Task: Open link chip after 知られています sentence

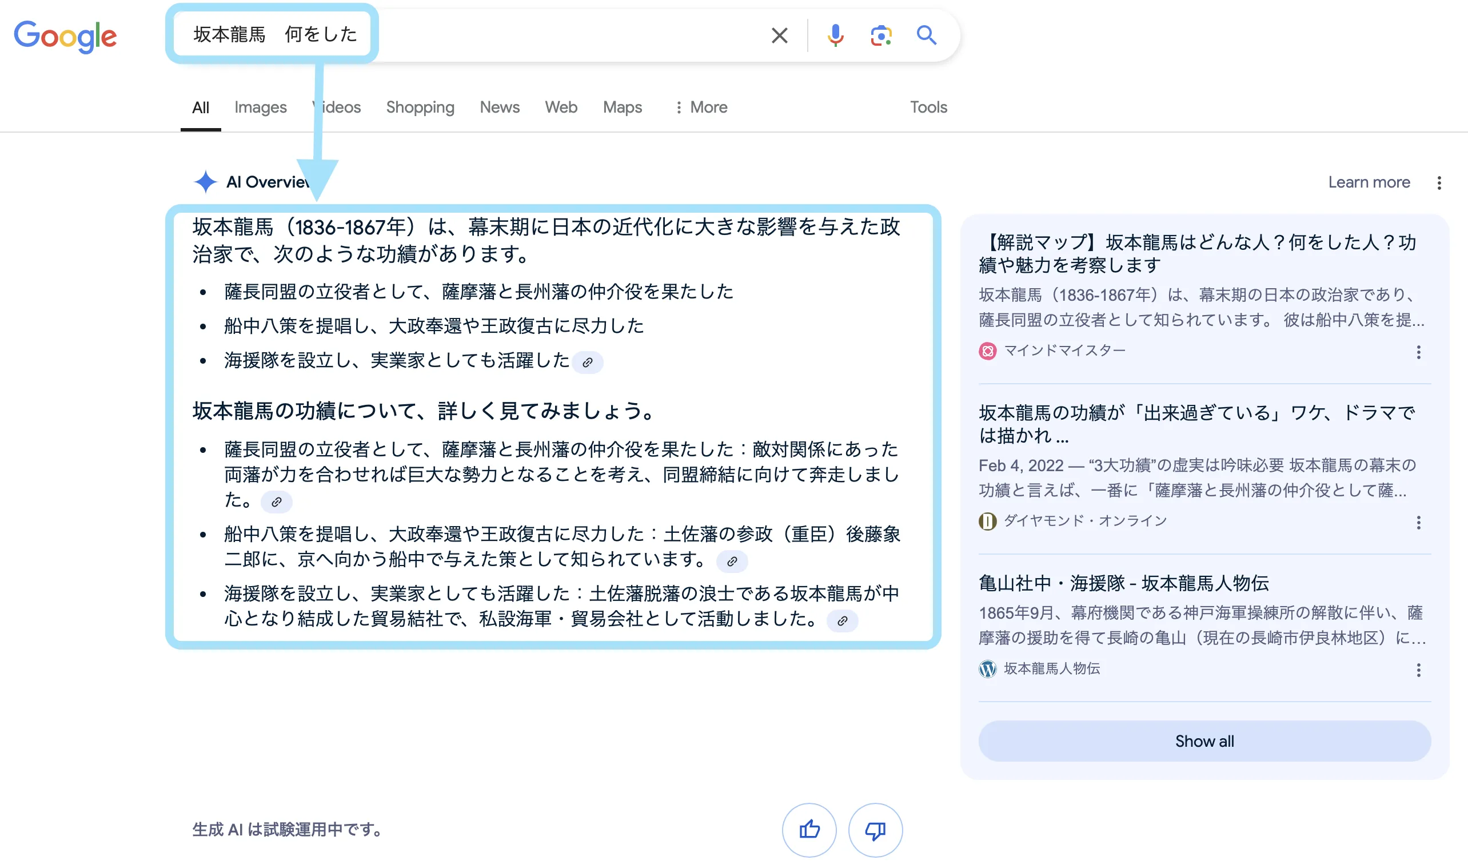Action: coord(732,562)
